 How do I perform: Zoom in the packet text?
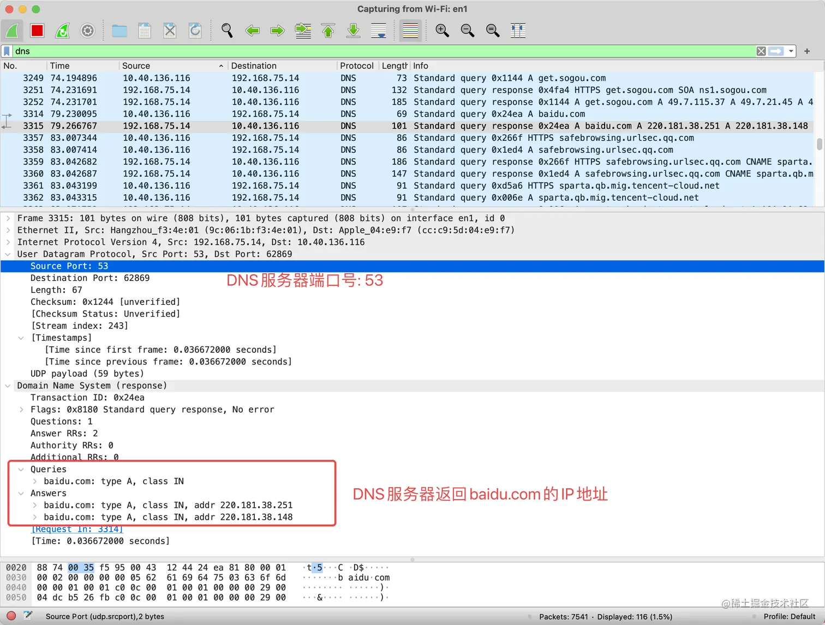tap(442, 31)
